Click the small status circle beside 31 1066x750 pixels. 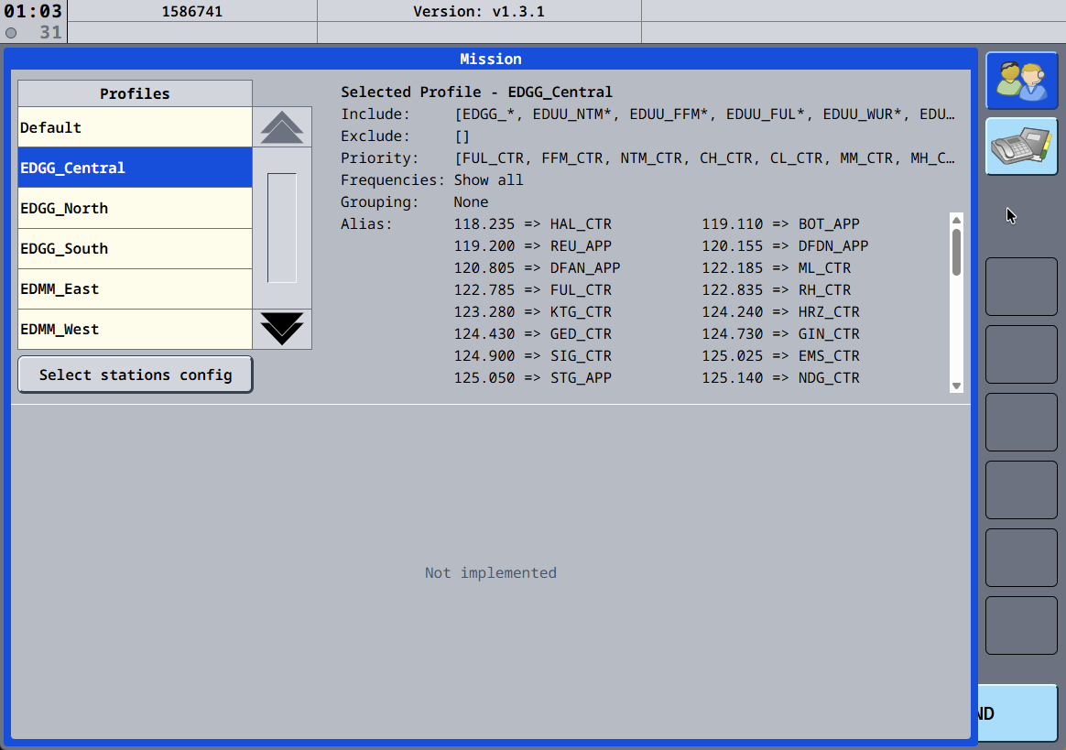click(x=11, y=33)
